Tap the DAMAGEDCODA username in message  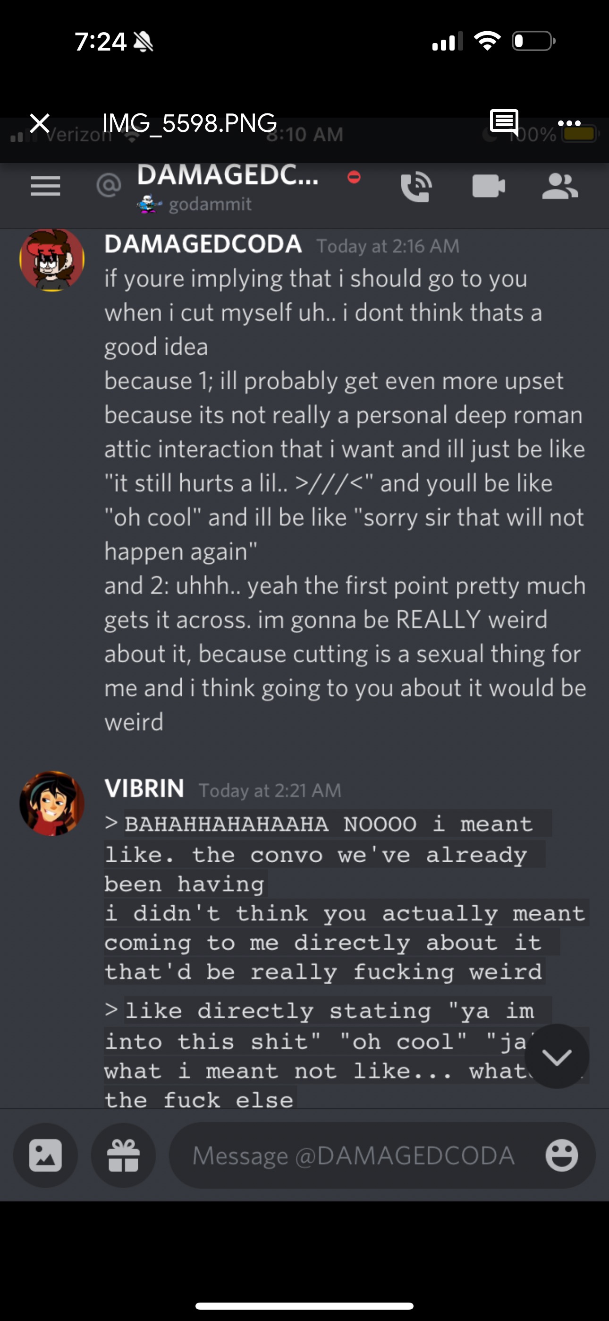tap(203, 244)
